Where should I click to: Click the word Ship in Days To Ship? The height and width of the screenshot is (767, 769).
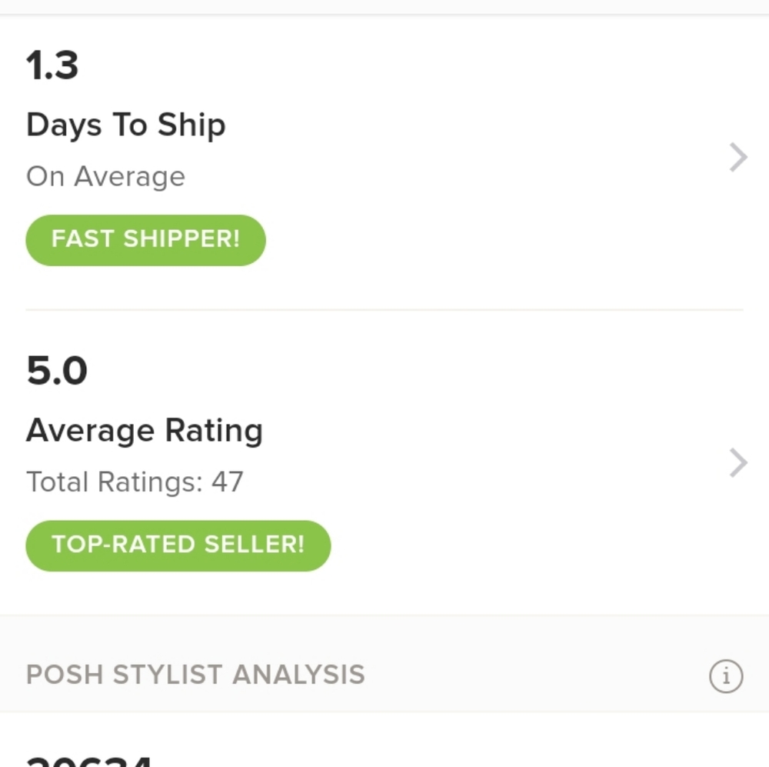[x=191, y=125]
